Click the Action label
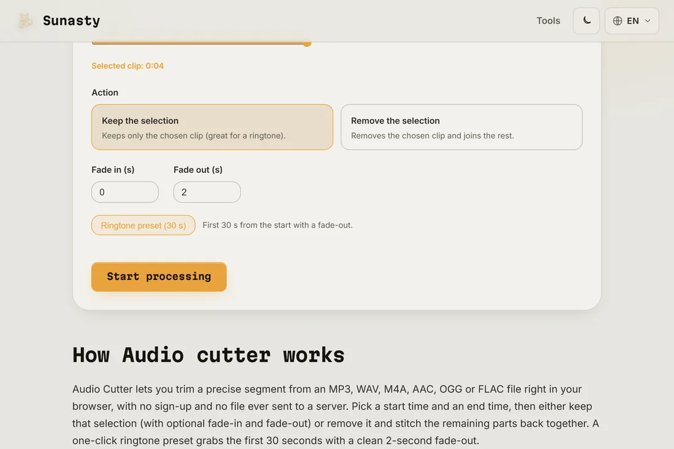 coord(105,92)
